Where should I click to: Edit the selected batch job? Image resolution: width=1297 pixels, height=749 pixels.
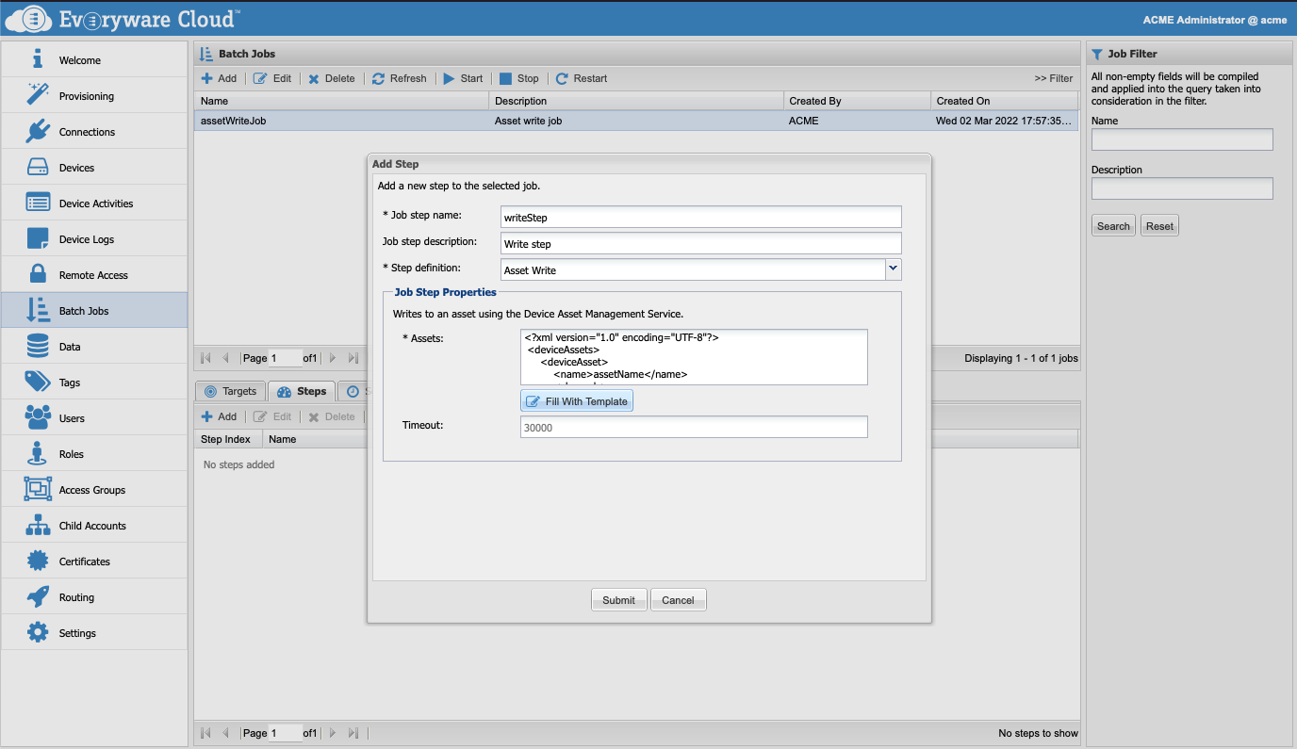tap(273, 78)
